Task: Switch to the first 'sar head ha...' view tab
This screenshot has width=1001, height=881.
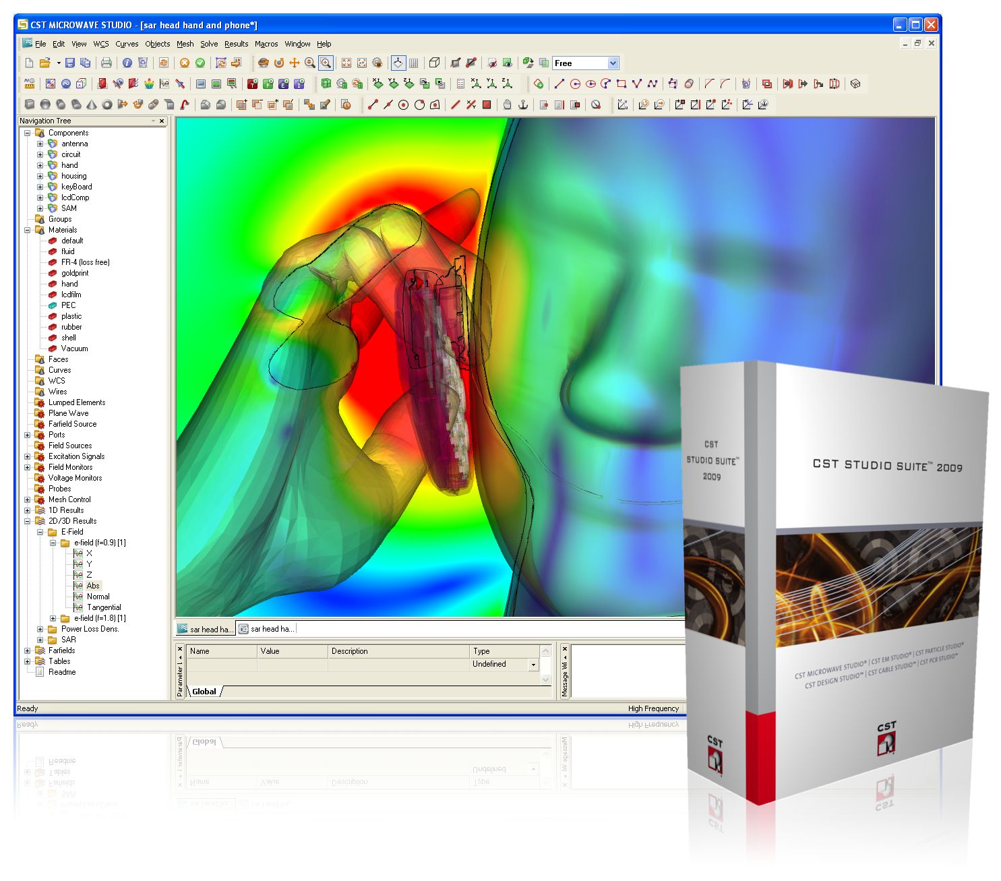Action: (x=206, y=629)
